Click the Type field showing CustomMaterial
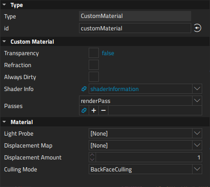210x187 pixels. coord(135,16)
